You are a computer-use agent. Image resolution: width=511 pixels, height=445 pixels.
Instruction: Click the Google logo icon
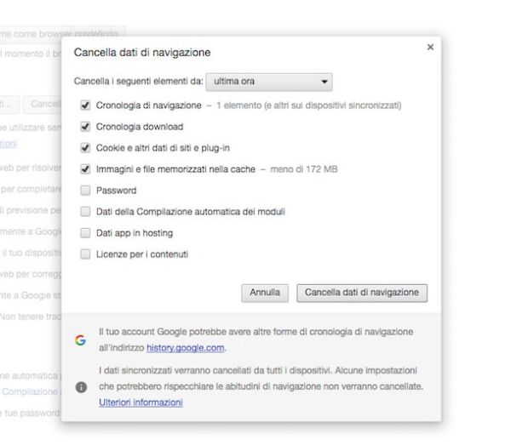80,339
